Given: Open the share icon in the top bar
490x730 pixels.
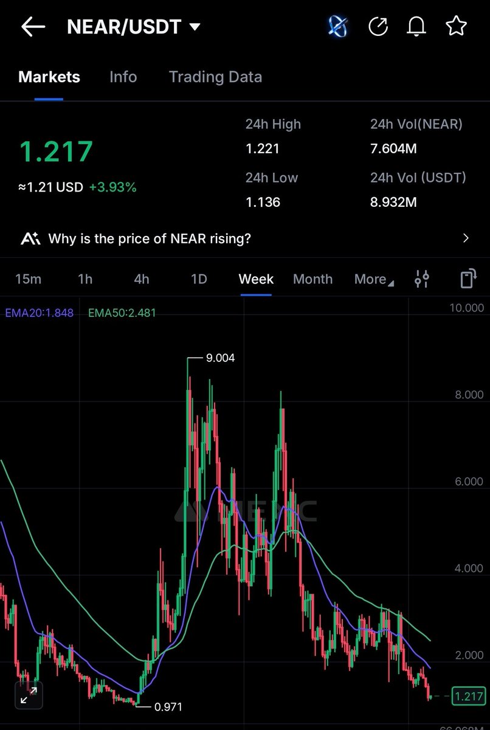Looking at the screenshot, I should 378,26.
